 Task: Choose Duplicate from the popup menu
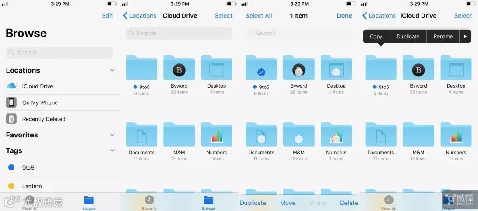pyautogui.click(x=408, y=36)
